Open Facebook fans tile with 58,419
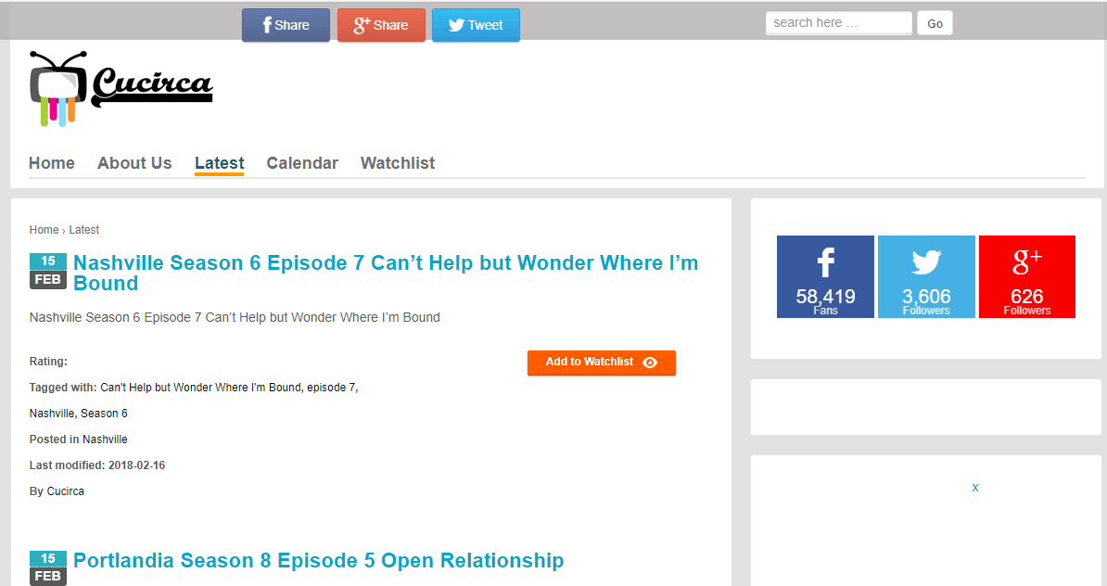 825,276
